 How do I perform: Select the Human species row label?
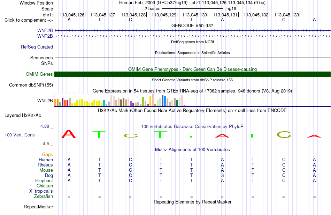[x=46, y=160]
